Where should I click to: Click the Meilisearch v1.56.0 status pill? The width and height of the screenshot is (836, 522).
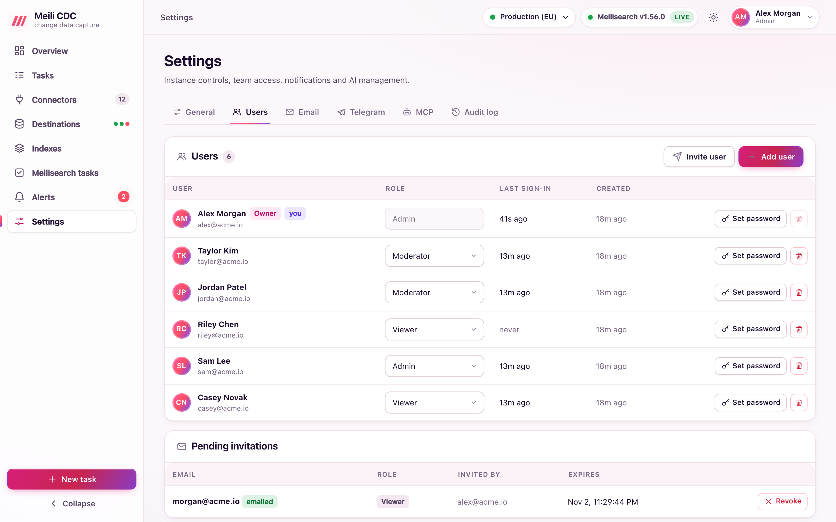639,17
